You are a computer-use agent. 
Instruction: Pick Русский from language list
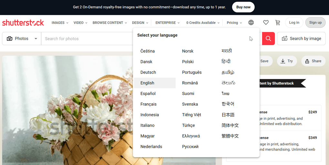(x=190, y=147)
